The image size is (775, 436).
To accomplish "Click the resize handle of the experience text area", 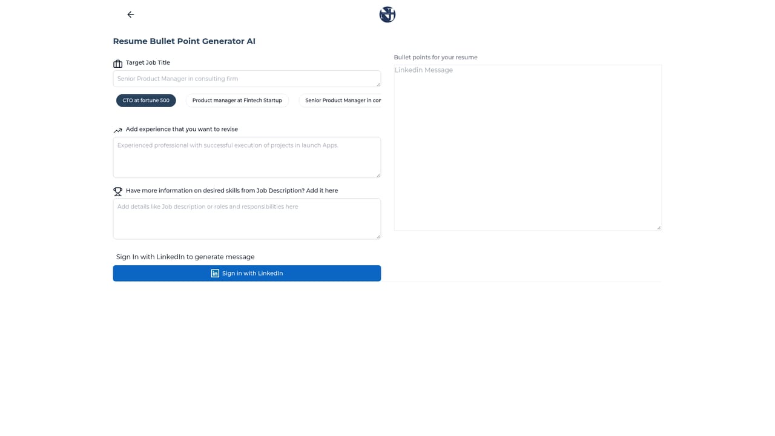I will click(x=378, y=175).
